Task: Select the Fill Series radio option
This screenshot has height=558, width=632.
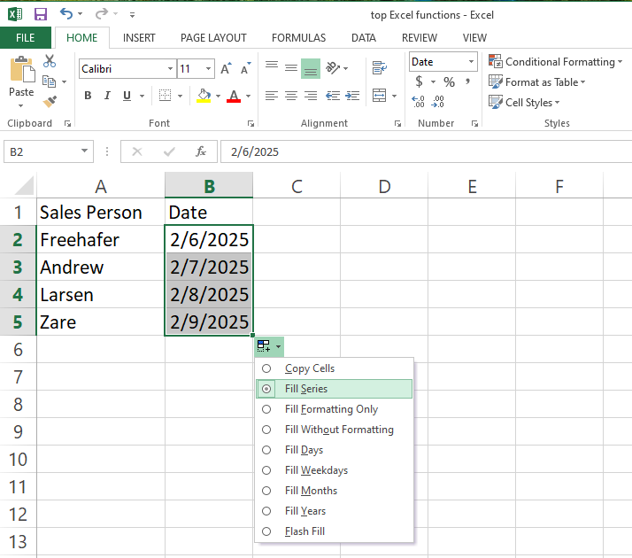Action: 266,389
